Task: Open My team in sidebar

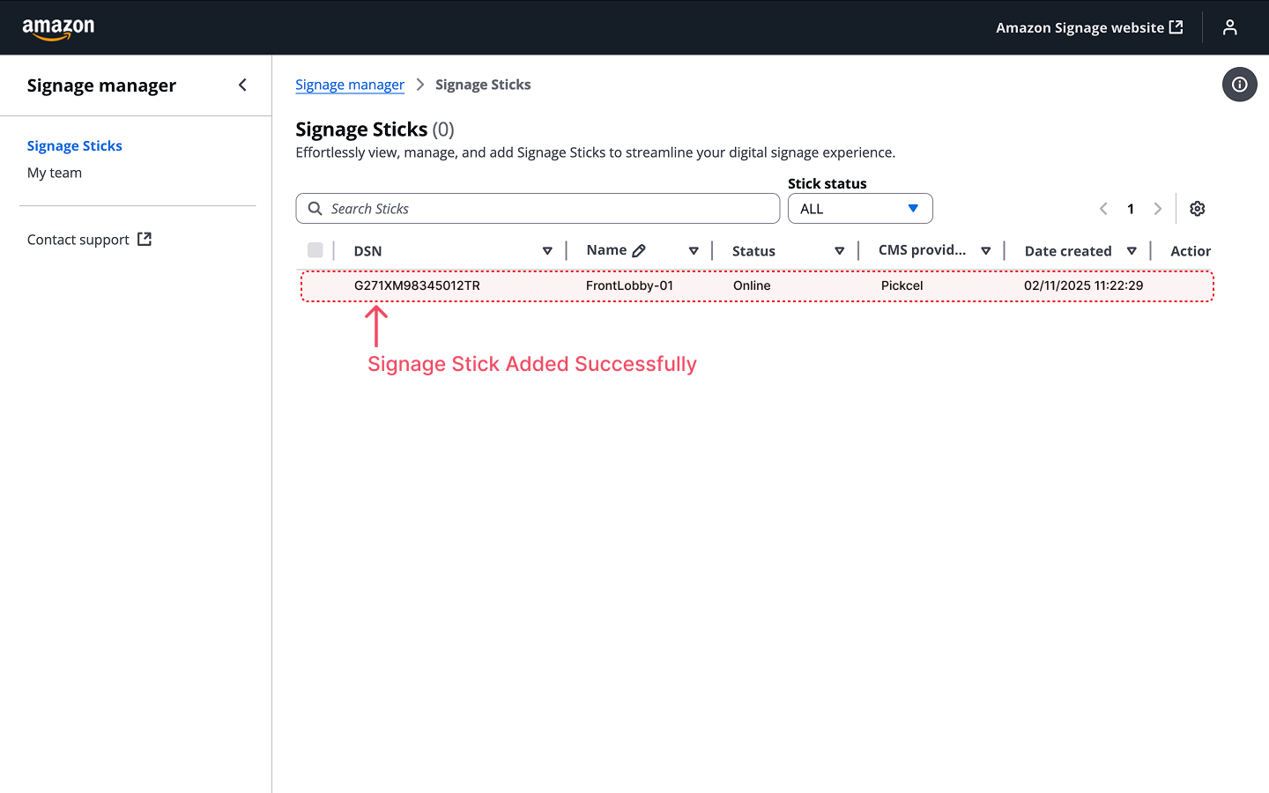Action: coord(55,173)
